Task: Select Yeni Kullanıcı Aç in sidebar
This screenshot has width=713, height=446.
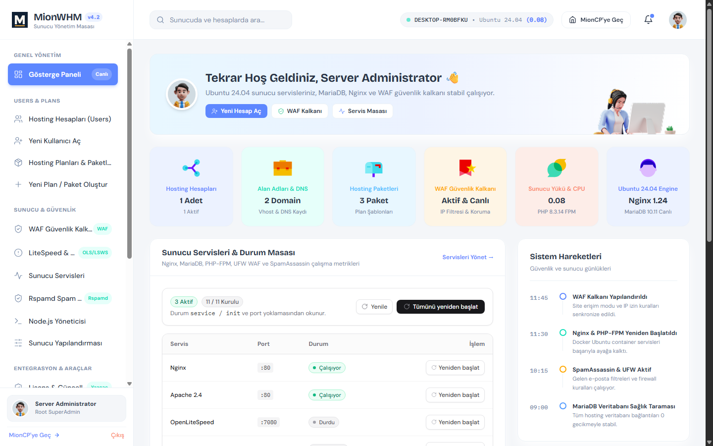Action: 63,141
